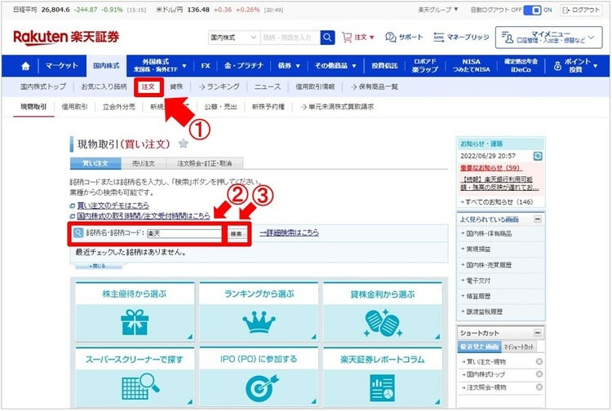Remove 国内株式トップ from recent shortcuts
612x411 pixels.
pyautogui.click(x=539, y=374)
